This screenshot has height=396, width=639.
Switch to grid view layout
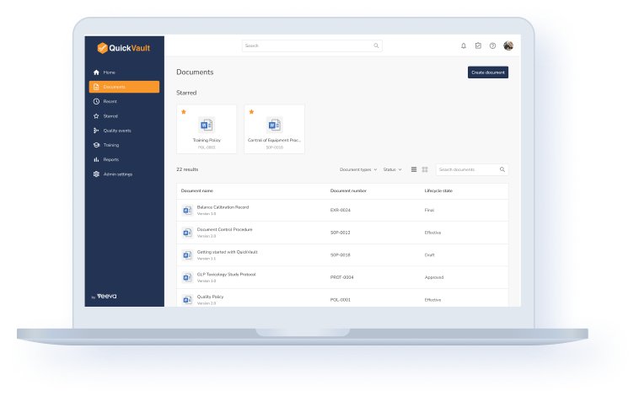tap(425, 169)
